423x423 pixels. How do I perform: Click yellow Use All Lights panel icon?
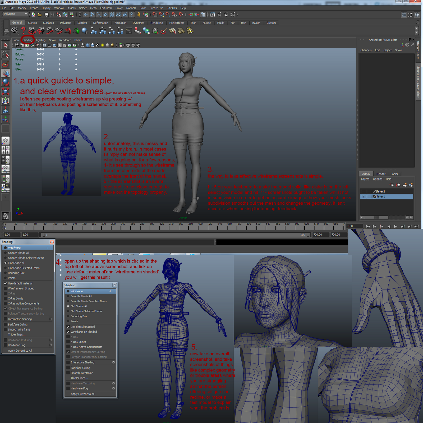(x=103, y=45)
